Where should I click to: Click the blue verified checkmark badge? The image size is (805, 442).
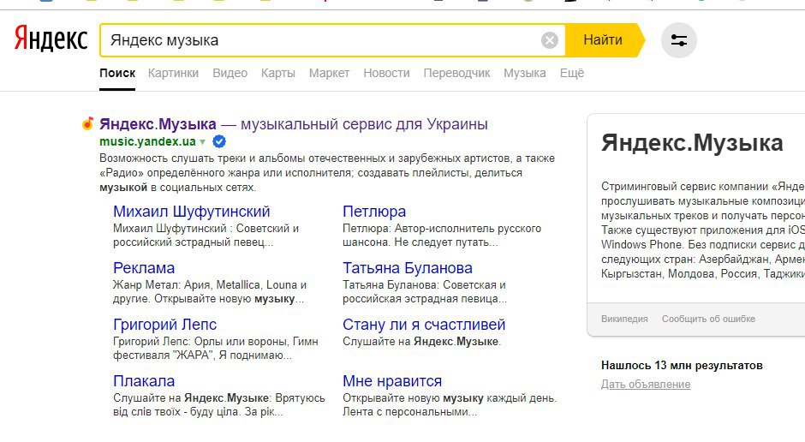coord(219,141)
